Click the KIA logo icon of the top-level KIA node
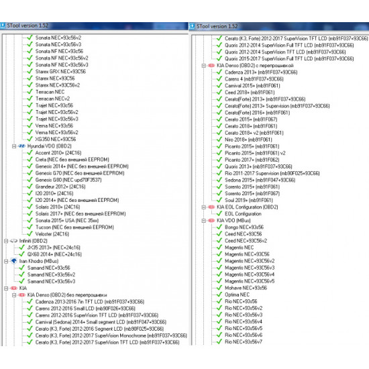 point(14,288)
